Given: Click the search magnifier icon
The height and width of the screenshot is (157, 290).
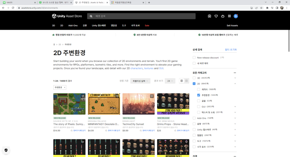Looking at the screenshot, I should 91,16.
